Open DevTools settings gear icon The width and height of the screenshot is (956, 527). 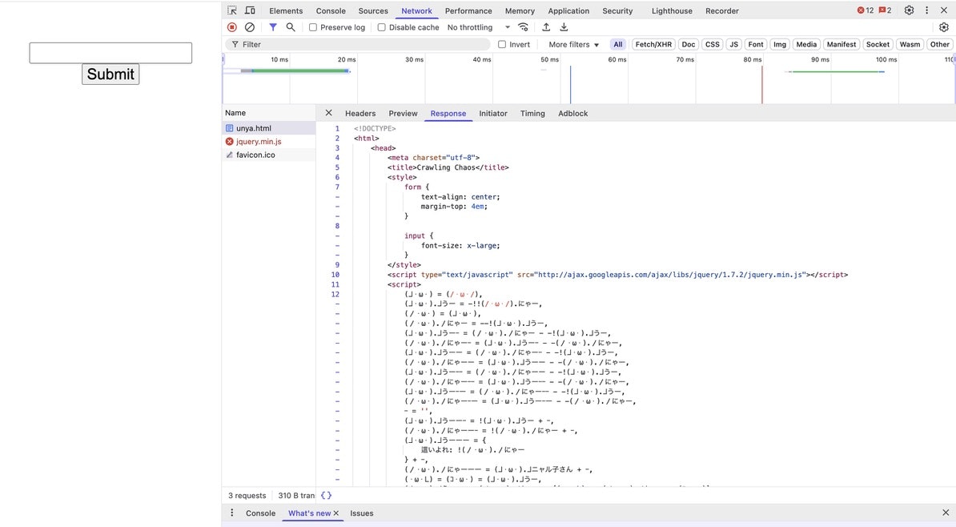click(909, 10)
